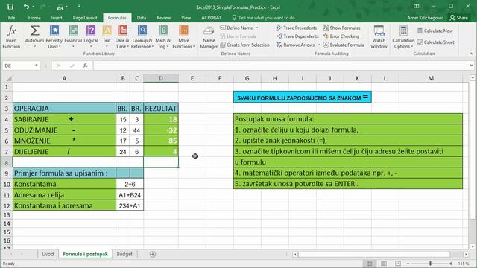Image resolution: width=477 pixels, height=268 pixels.
Task: Click Calculate Now
Action: click(x=435, y=31)
